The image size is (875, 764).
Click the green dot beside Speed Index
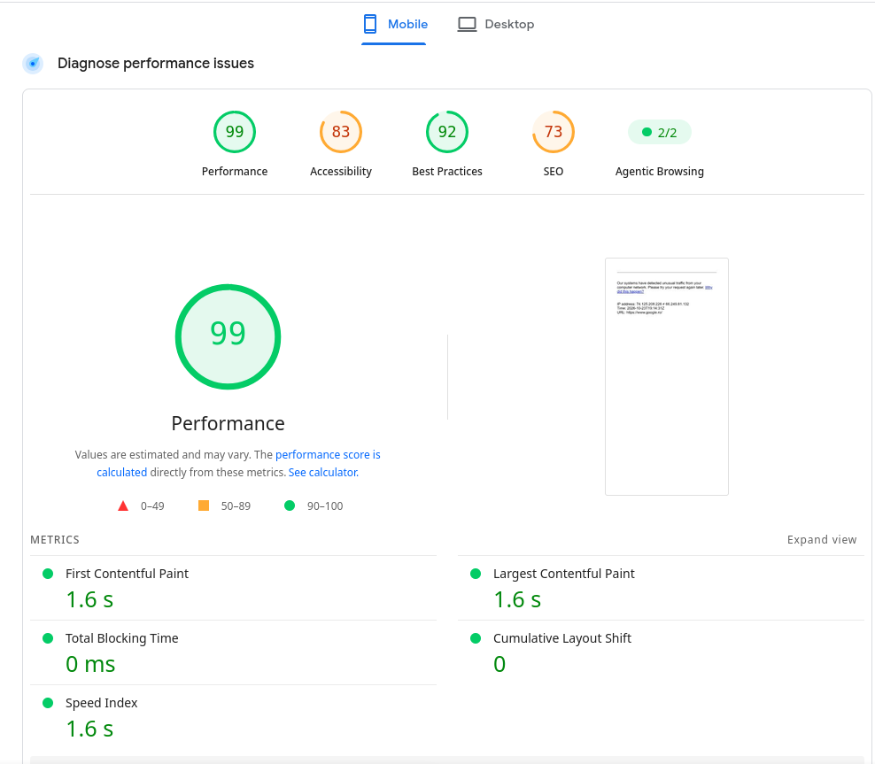pos(48,703)
